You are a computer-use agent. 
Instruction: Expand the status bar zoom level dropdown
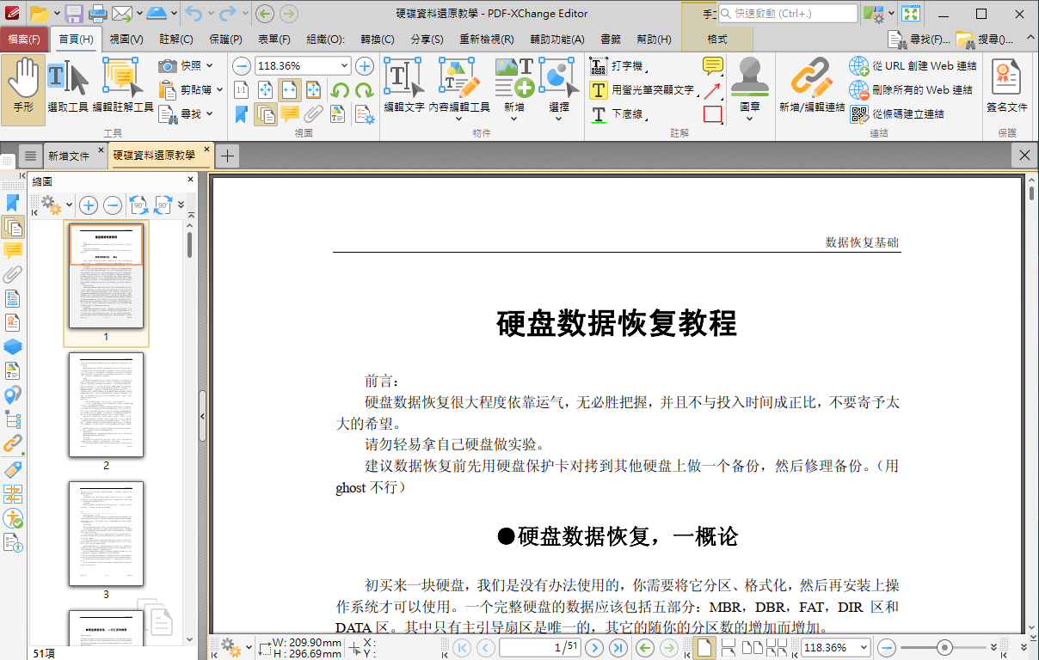(x=864, y=647)
